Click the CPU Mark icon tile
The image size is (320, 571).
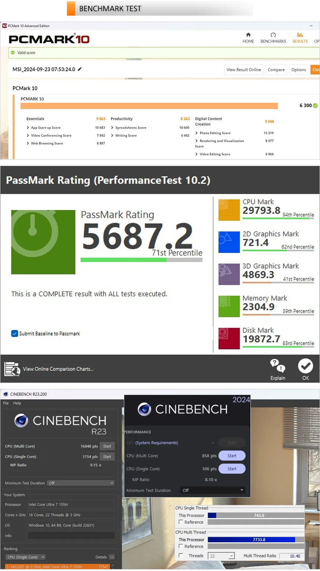(x=229, y=210)
